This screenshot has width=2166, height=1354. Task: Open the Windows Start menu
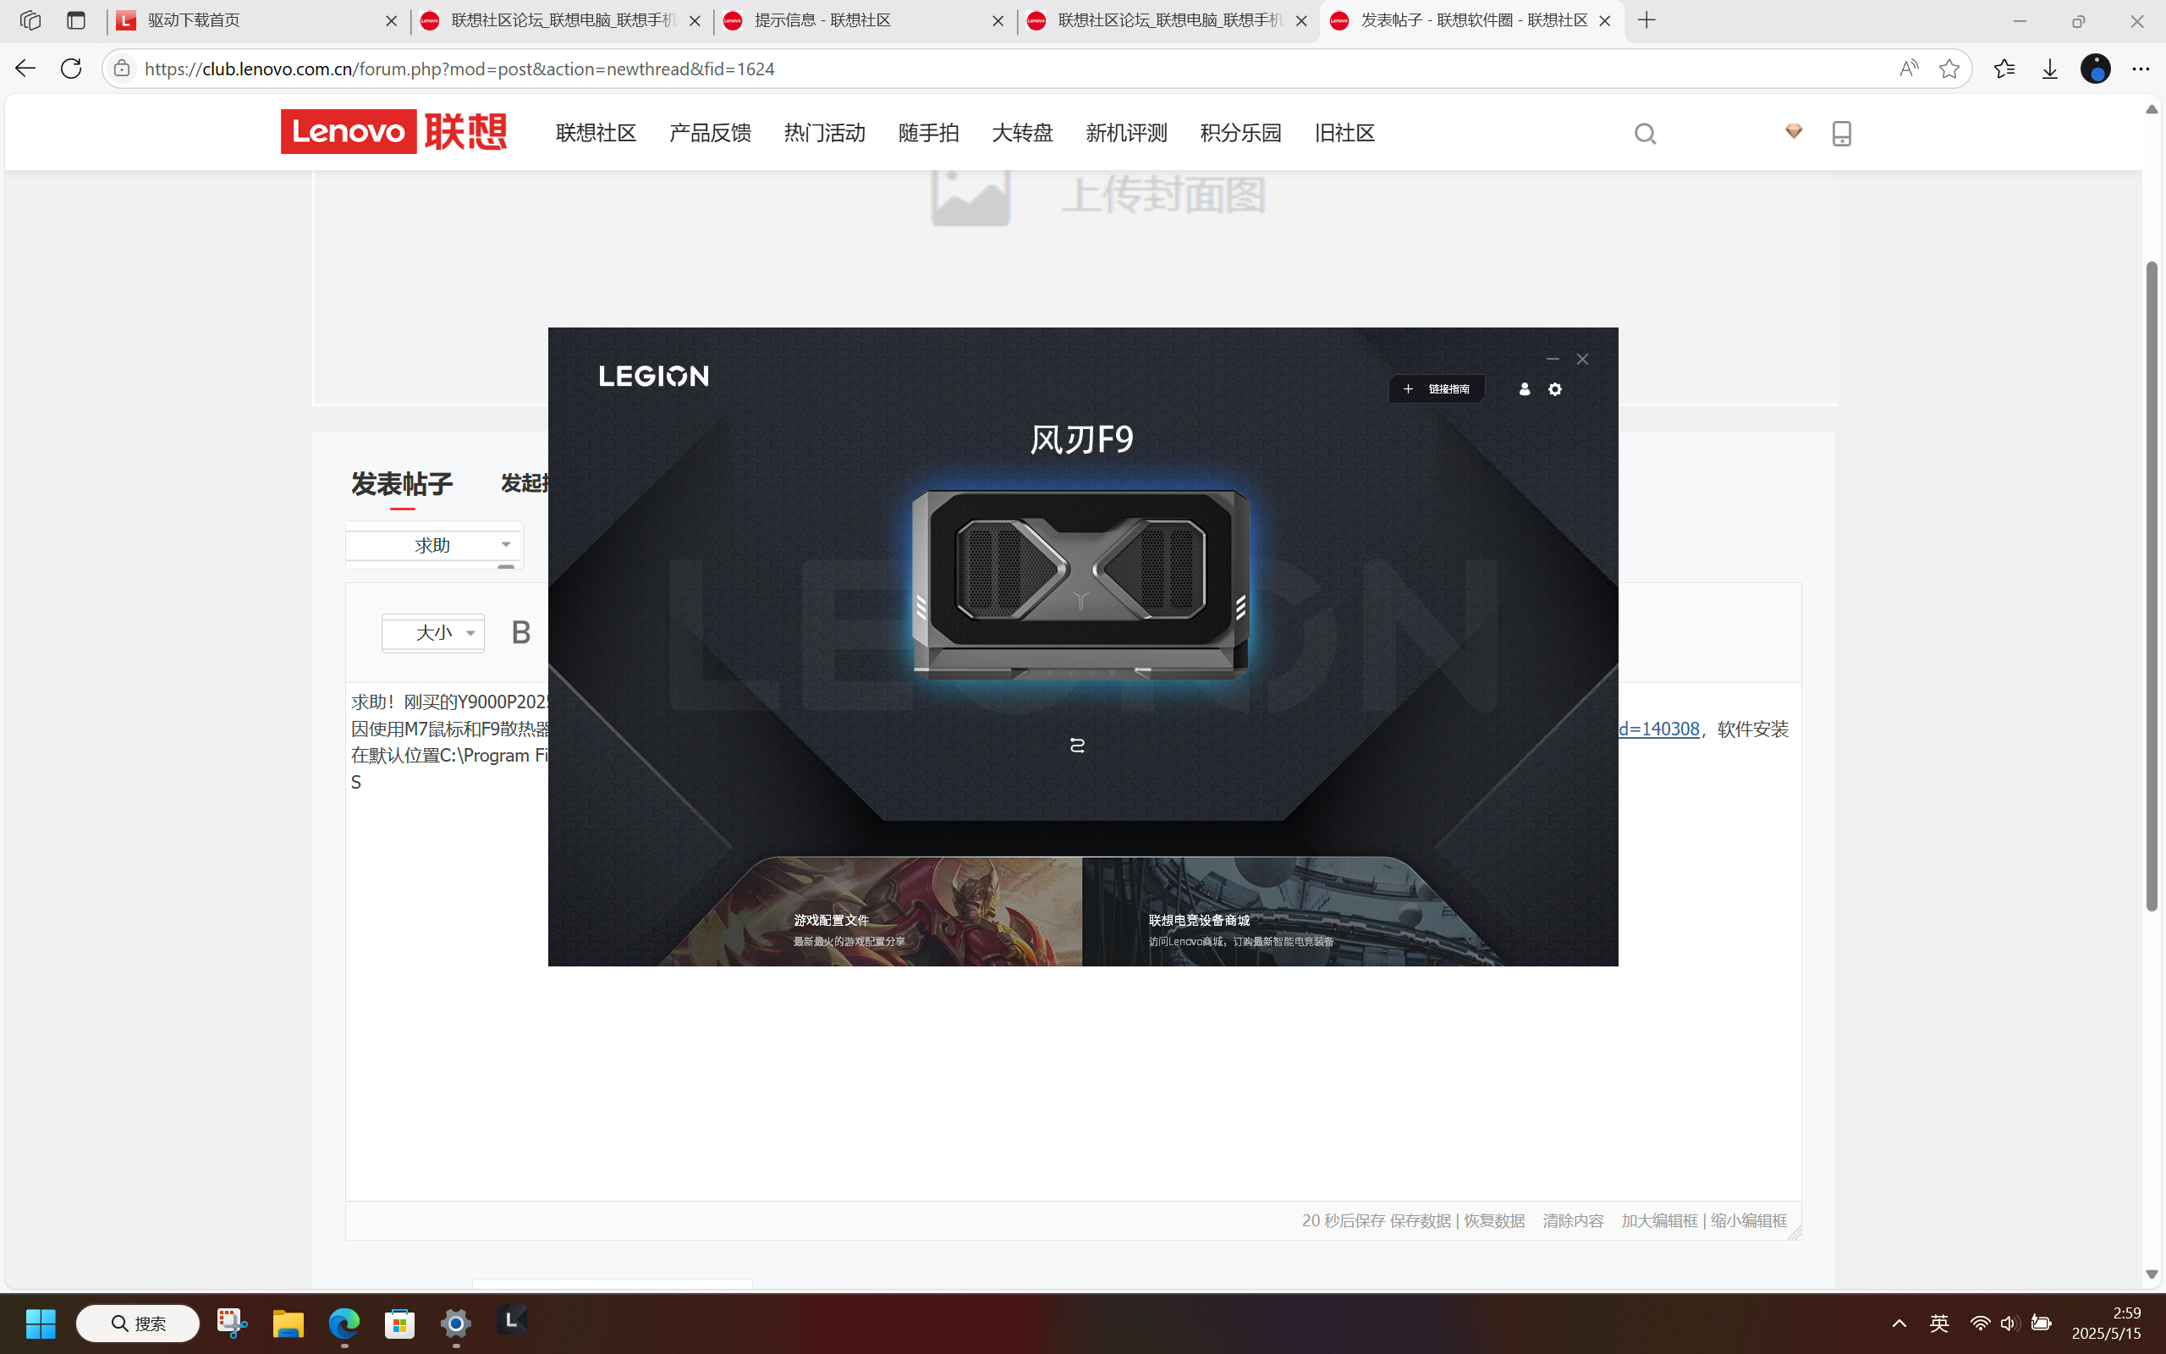click(x=41, y=1323)
